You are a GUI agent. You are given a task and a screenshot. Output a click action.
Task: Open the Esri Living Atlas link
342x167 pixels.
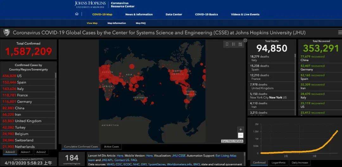pyautogui.click(x=226, y=156)
